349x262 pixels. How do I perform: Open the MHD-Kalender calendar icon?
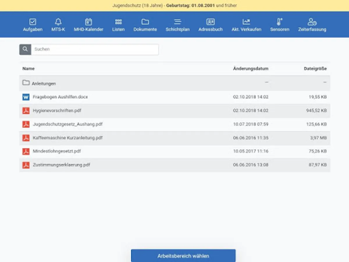pyautogui.click(x=88, y=22)
